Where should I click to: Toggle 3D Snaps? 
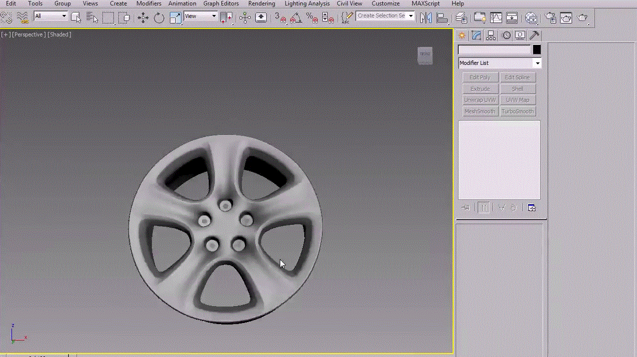pyautogui.click(x=280, y=18)
